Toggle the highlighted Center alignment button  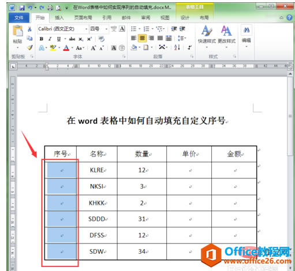pyautogui.click(x=142, y=38)
